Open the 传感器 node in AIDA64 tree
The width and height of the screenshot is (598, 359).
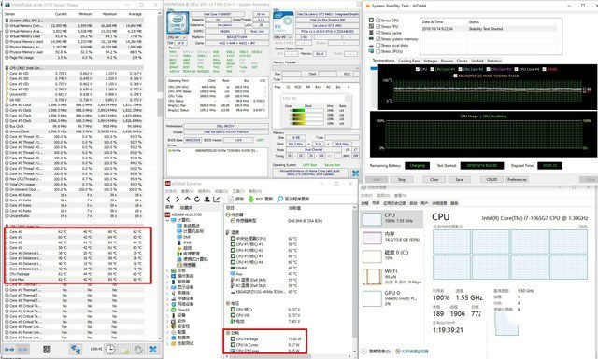point(187,265)
